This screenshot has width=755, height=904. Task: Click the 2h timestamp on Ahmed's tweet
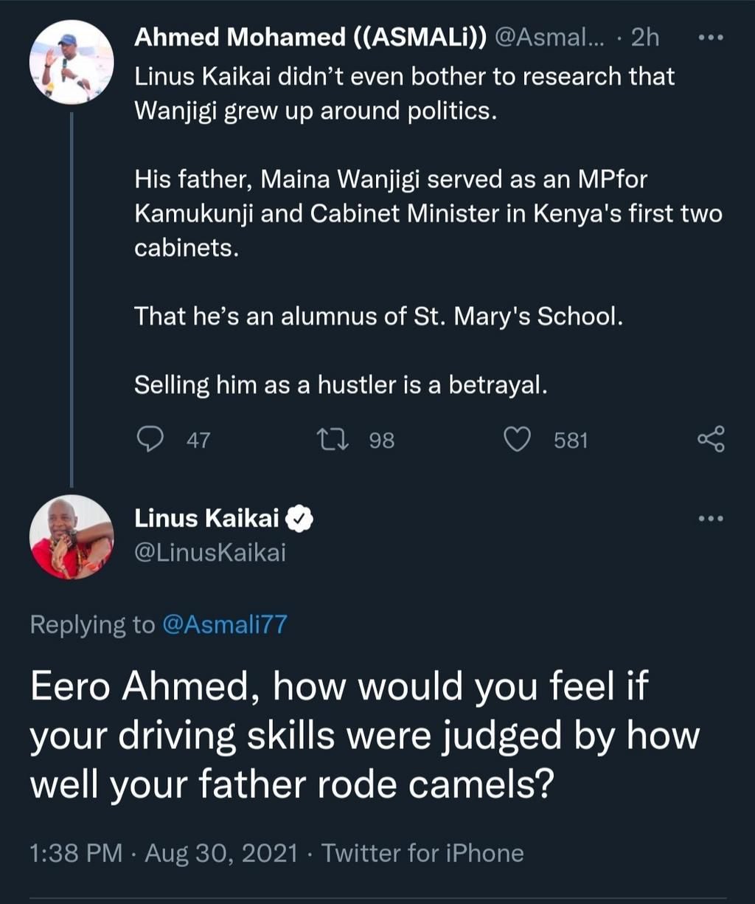pyautogui.click(x=645, y=38)
